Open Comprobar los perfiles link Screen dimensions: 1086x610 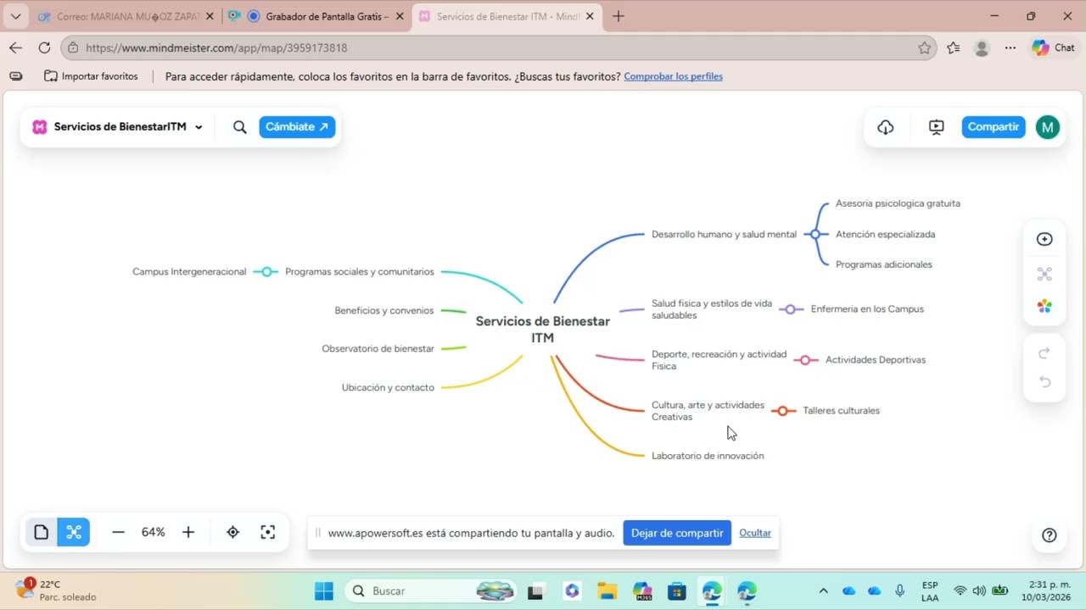(x=674, y=76)
